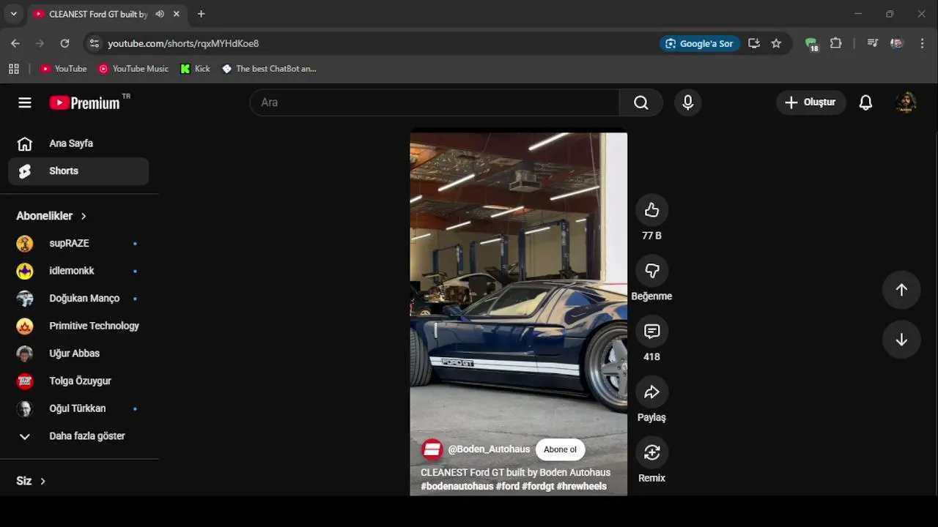Open the @Boden_Autohaus channel link
938x527 pixels.
tap(489, 449)
